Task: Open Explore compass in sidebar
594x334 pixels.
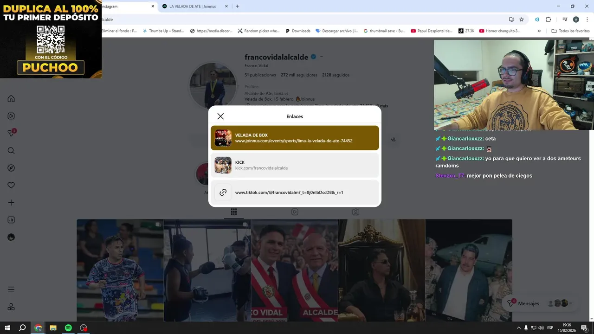Action: (x=11, y=168)
